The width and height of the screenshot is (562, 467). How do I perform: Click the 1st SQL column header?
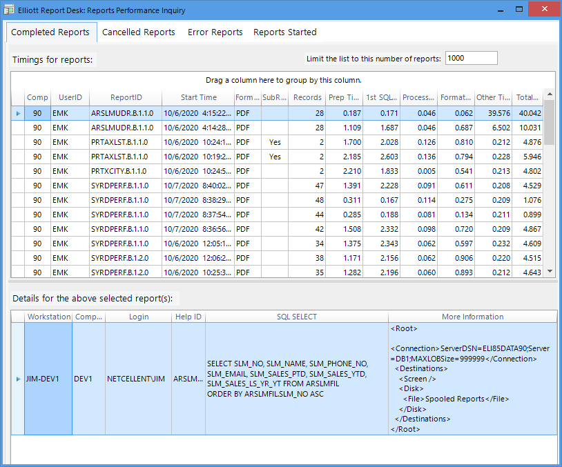(381, 97)
